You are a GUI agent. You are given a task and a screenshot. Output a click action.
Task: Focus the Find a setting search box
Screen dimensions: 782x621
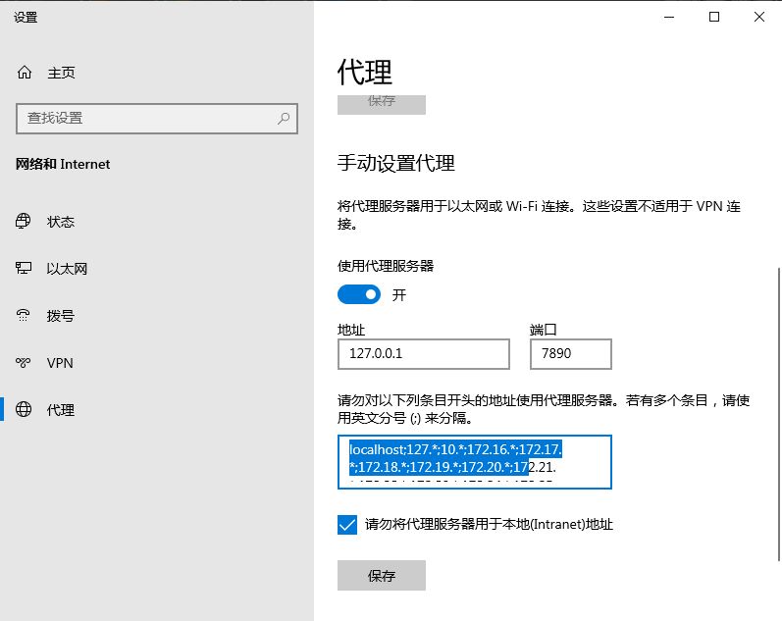tap(147, 119)
